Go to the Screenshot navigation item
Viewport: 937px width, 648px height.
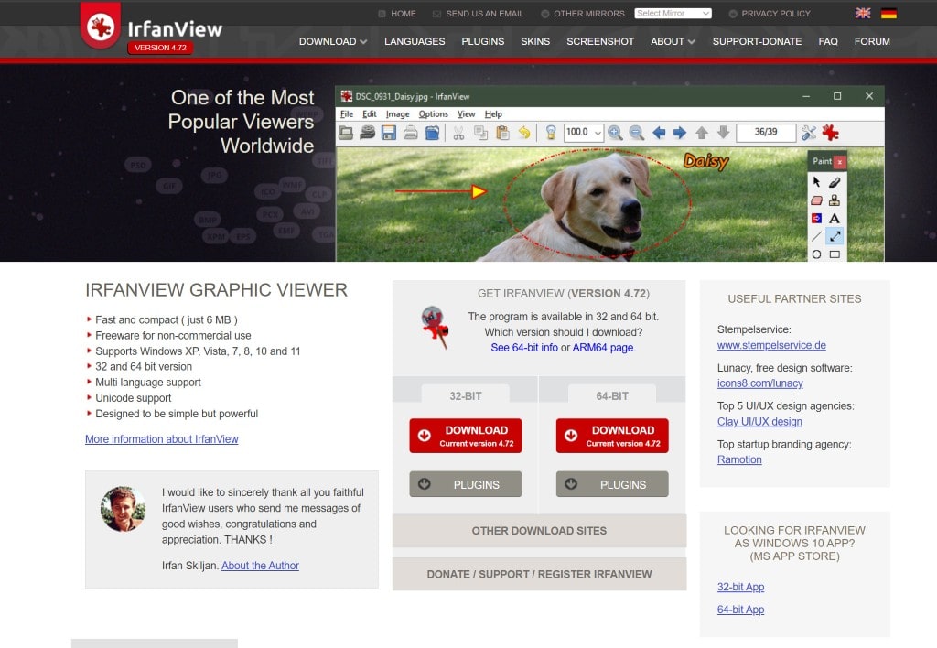click(600, 41)
